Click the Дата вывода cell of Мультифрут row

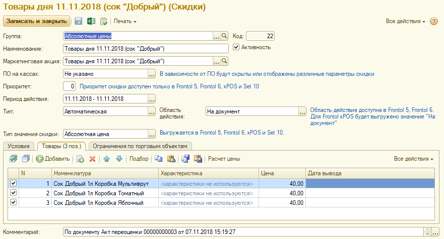[x=370, y=184]
